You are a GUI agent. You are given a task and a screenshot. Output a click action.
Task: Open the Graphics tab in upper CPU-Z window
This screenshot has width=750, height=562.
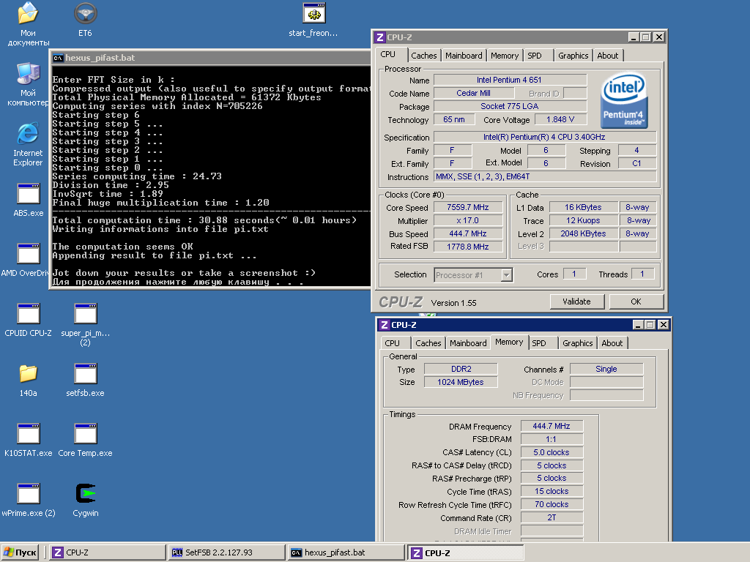pos(573,56)
